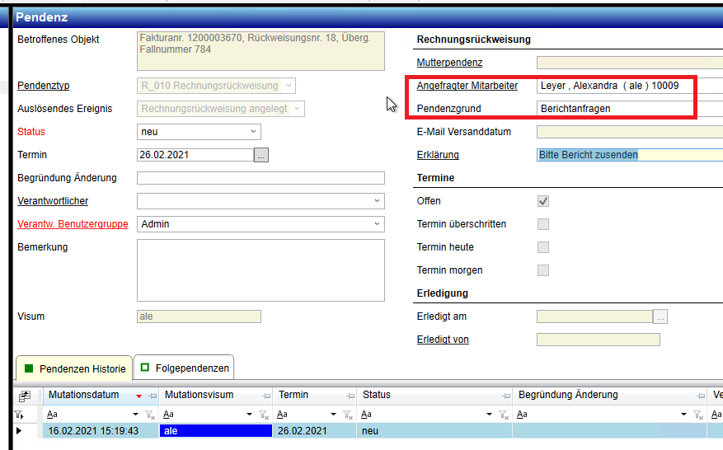
Task: Toggle the Termin überschritten checkbox
Action: [x=543, y=224]
